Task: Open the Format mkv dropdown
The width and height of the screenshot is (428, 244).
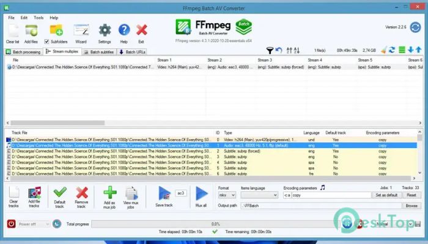Action: (x=227, y=195)
